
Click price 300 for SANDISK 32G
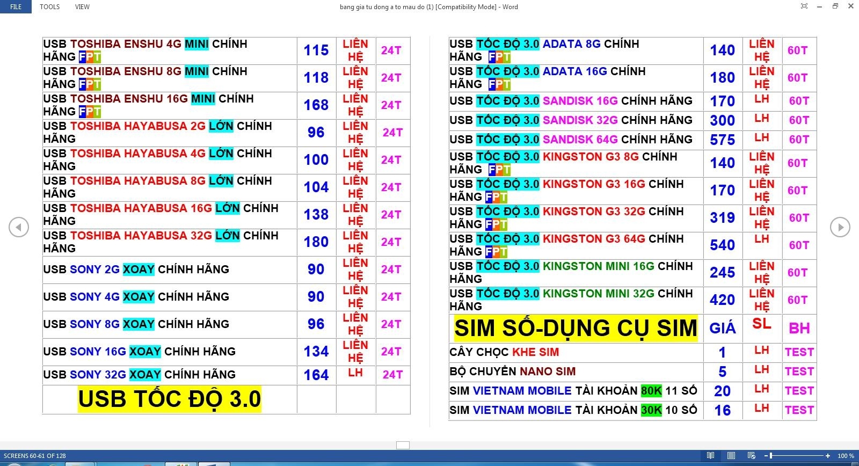[x=723, y=121]
